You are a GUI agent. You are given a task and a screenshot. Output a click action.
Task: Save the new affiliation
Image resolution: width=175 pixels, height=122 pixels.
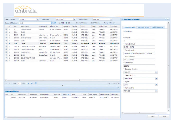point(152,117)
